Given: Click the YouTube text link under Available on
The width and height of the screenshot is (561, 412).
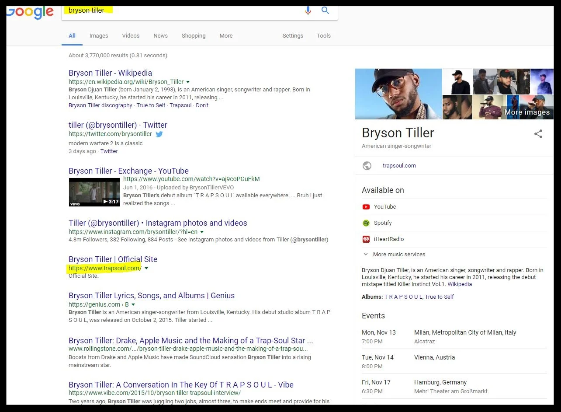Looking at the screenshot, I should [385, 207].
